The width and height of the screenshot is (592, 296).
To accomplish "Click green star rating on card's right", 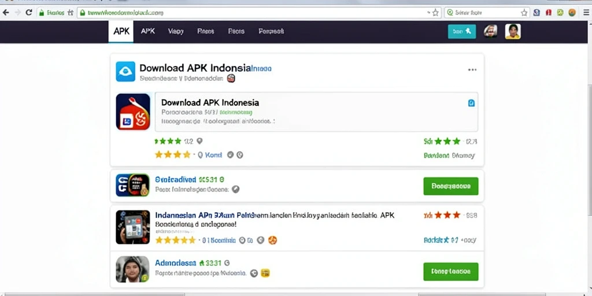I will 447,142.
